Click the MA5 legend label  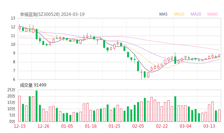pyautogui.click(x=163, y=14)
